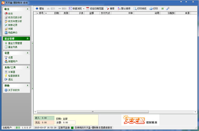Click the 搜索 search flashlight icon
The height and width of the screenshot is (131, 199).
(x=107, y=9)
